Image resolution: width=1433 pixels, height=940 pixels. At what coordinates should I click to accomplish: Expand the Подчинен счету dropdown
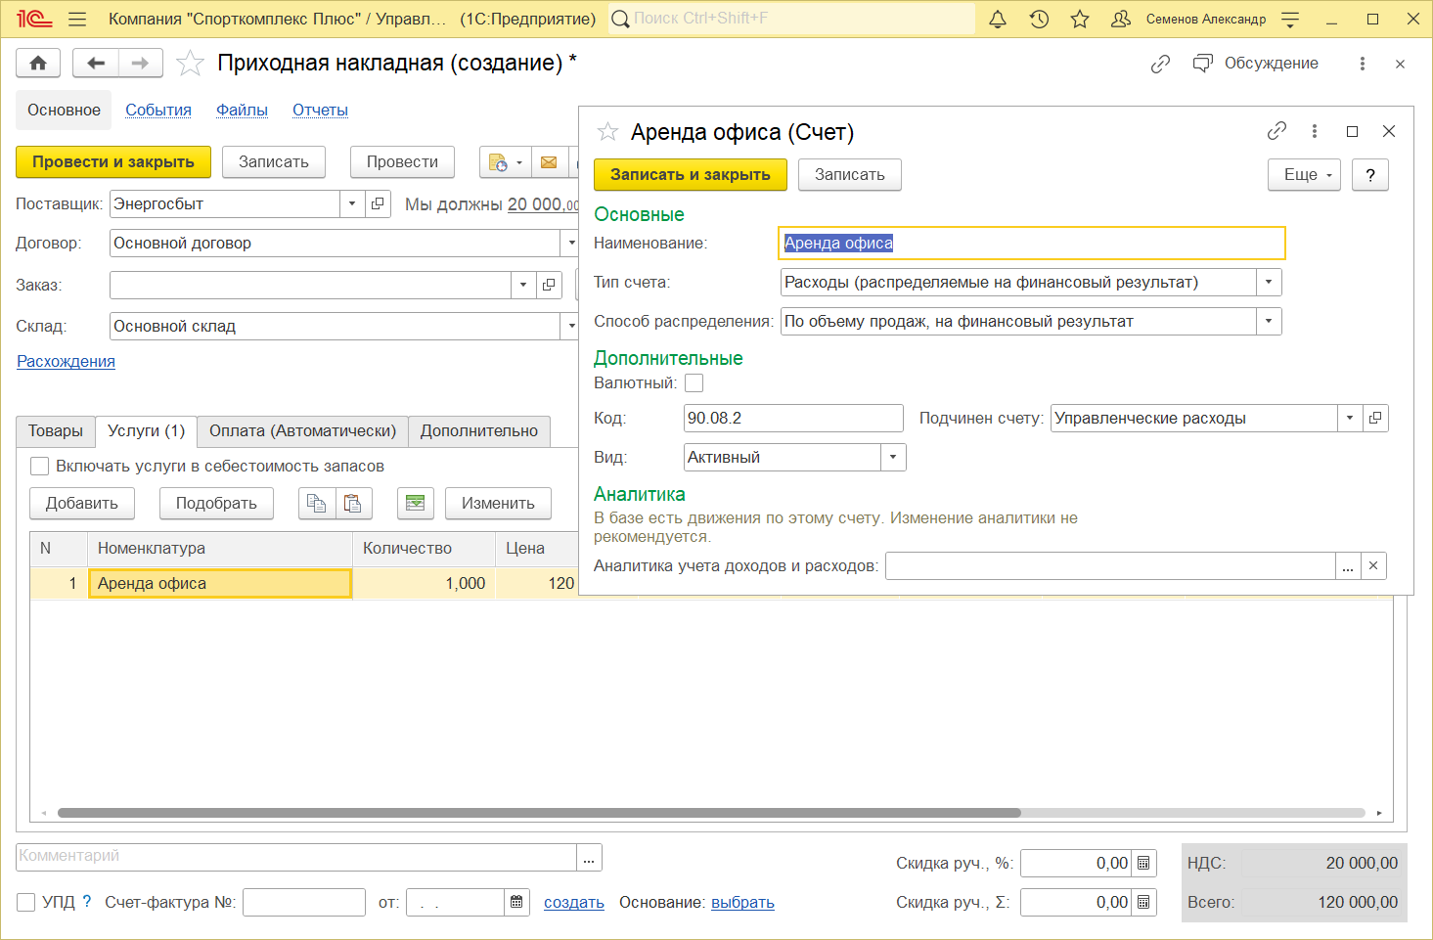(1350, 419)
